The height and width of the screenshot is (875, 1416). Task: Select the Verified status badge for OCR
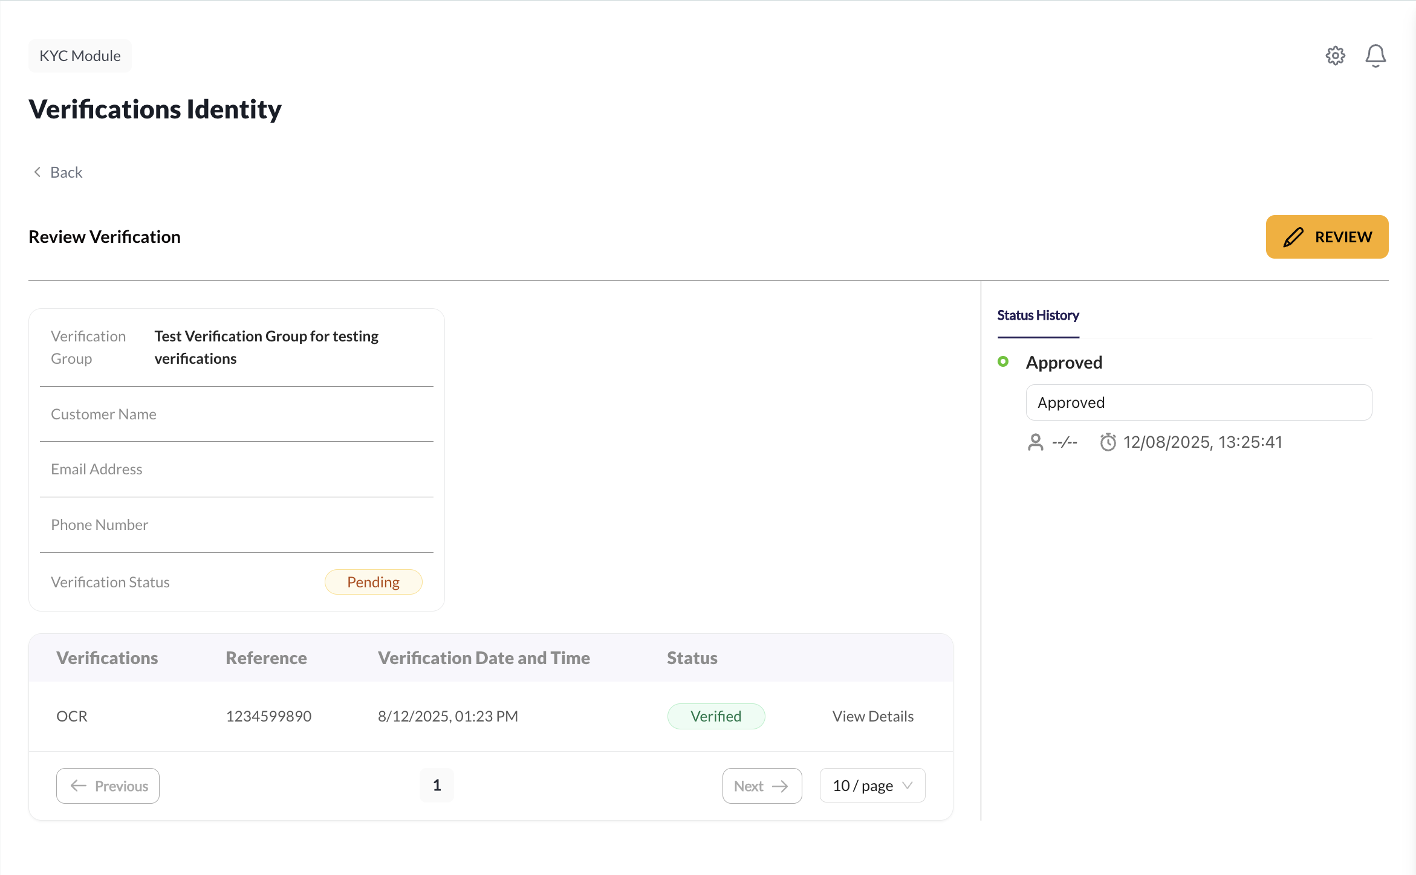coord(716,716)
